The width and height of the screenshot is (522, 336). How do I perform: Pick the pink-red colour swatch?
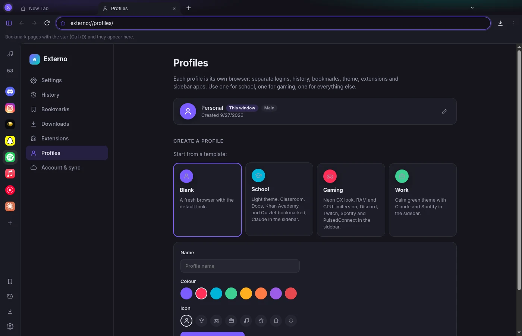pos(201,293)
